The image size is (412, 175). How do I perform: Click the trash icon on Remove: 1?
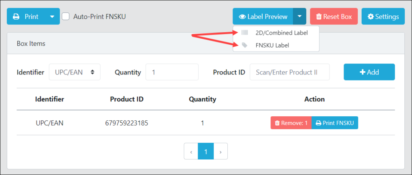277,123
